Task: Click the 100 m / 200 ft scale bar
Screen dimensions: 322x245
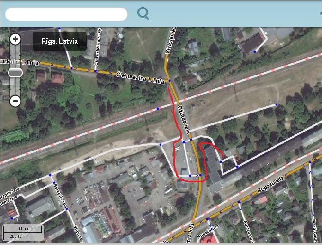Action: pyautogui.click(x=23, y=232)
